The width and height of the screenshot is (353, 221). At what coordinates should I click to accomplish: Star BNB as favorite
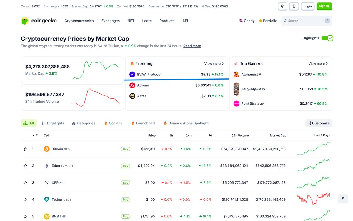click(x=25, y=216)
